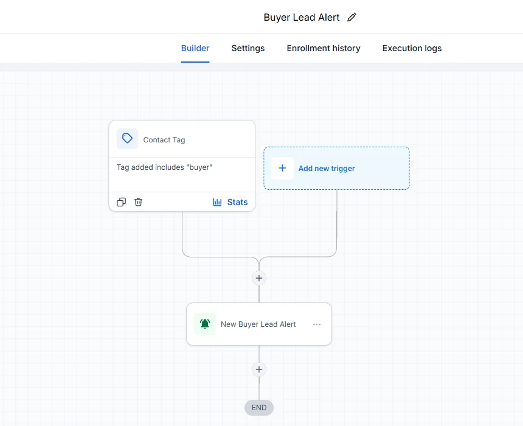Delete the Contact Tag trigger
Image resolution: width=523 pixels, height=426 pixels.
click(138, 202)
